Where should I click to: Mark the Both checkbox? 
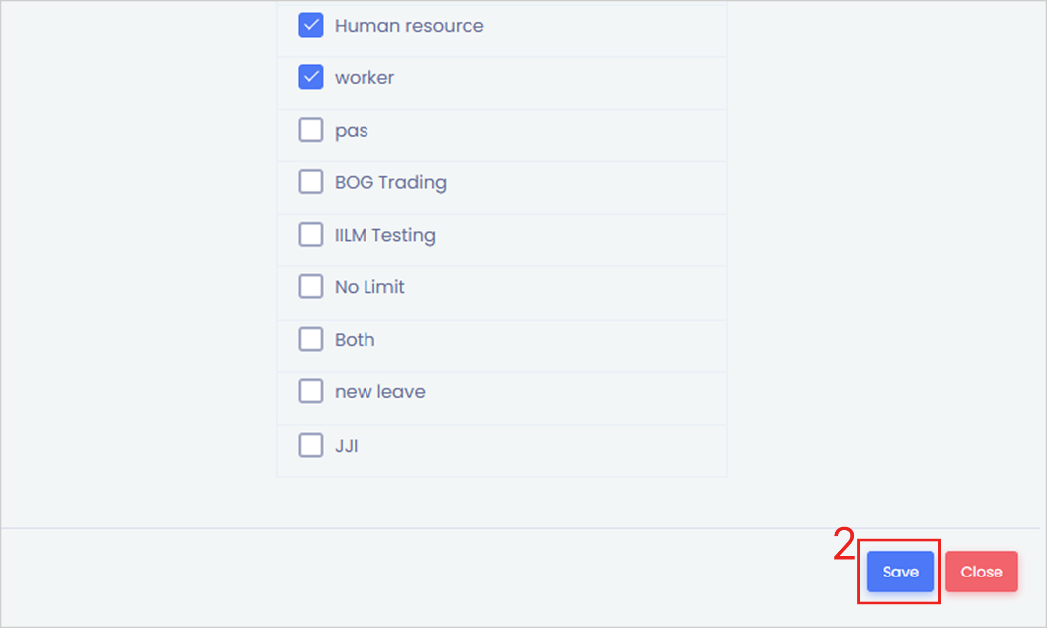tap(311, 340)
